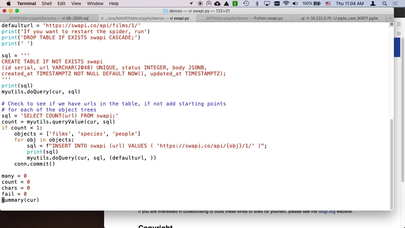
Task: Click the defaulturl assignment line
Action: [x=71, y=26]
